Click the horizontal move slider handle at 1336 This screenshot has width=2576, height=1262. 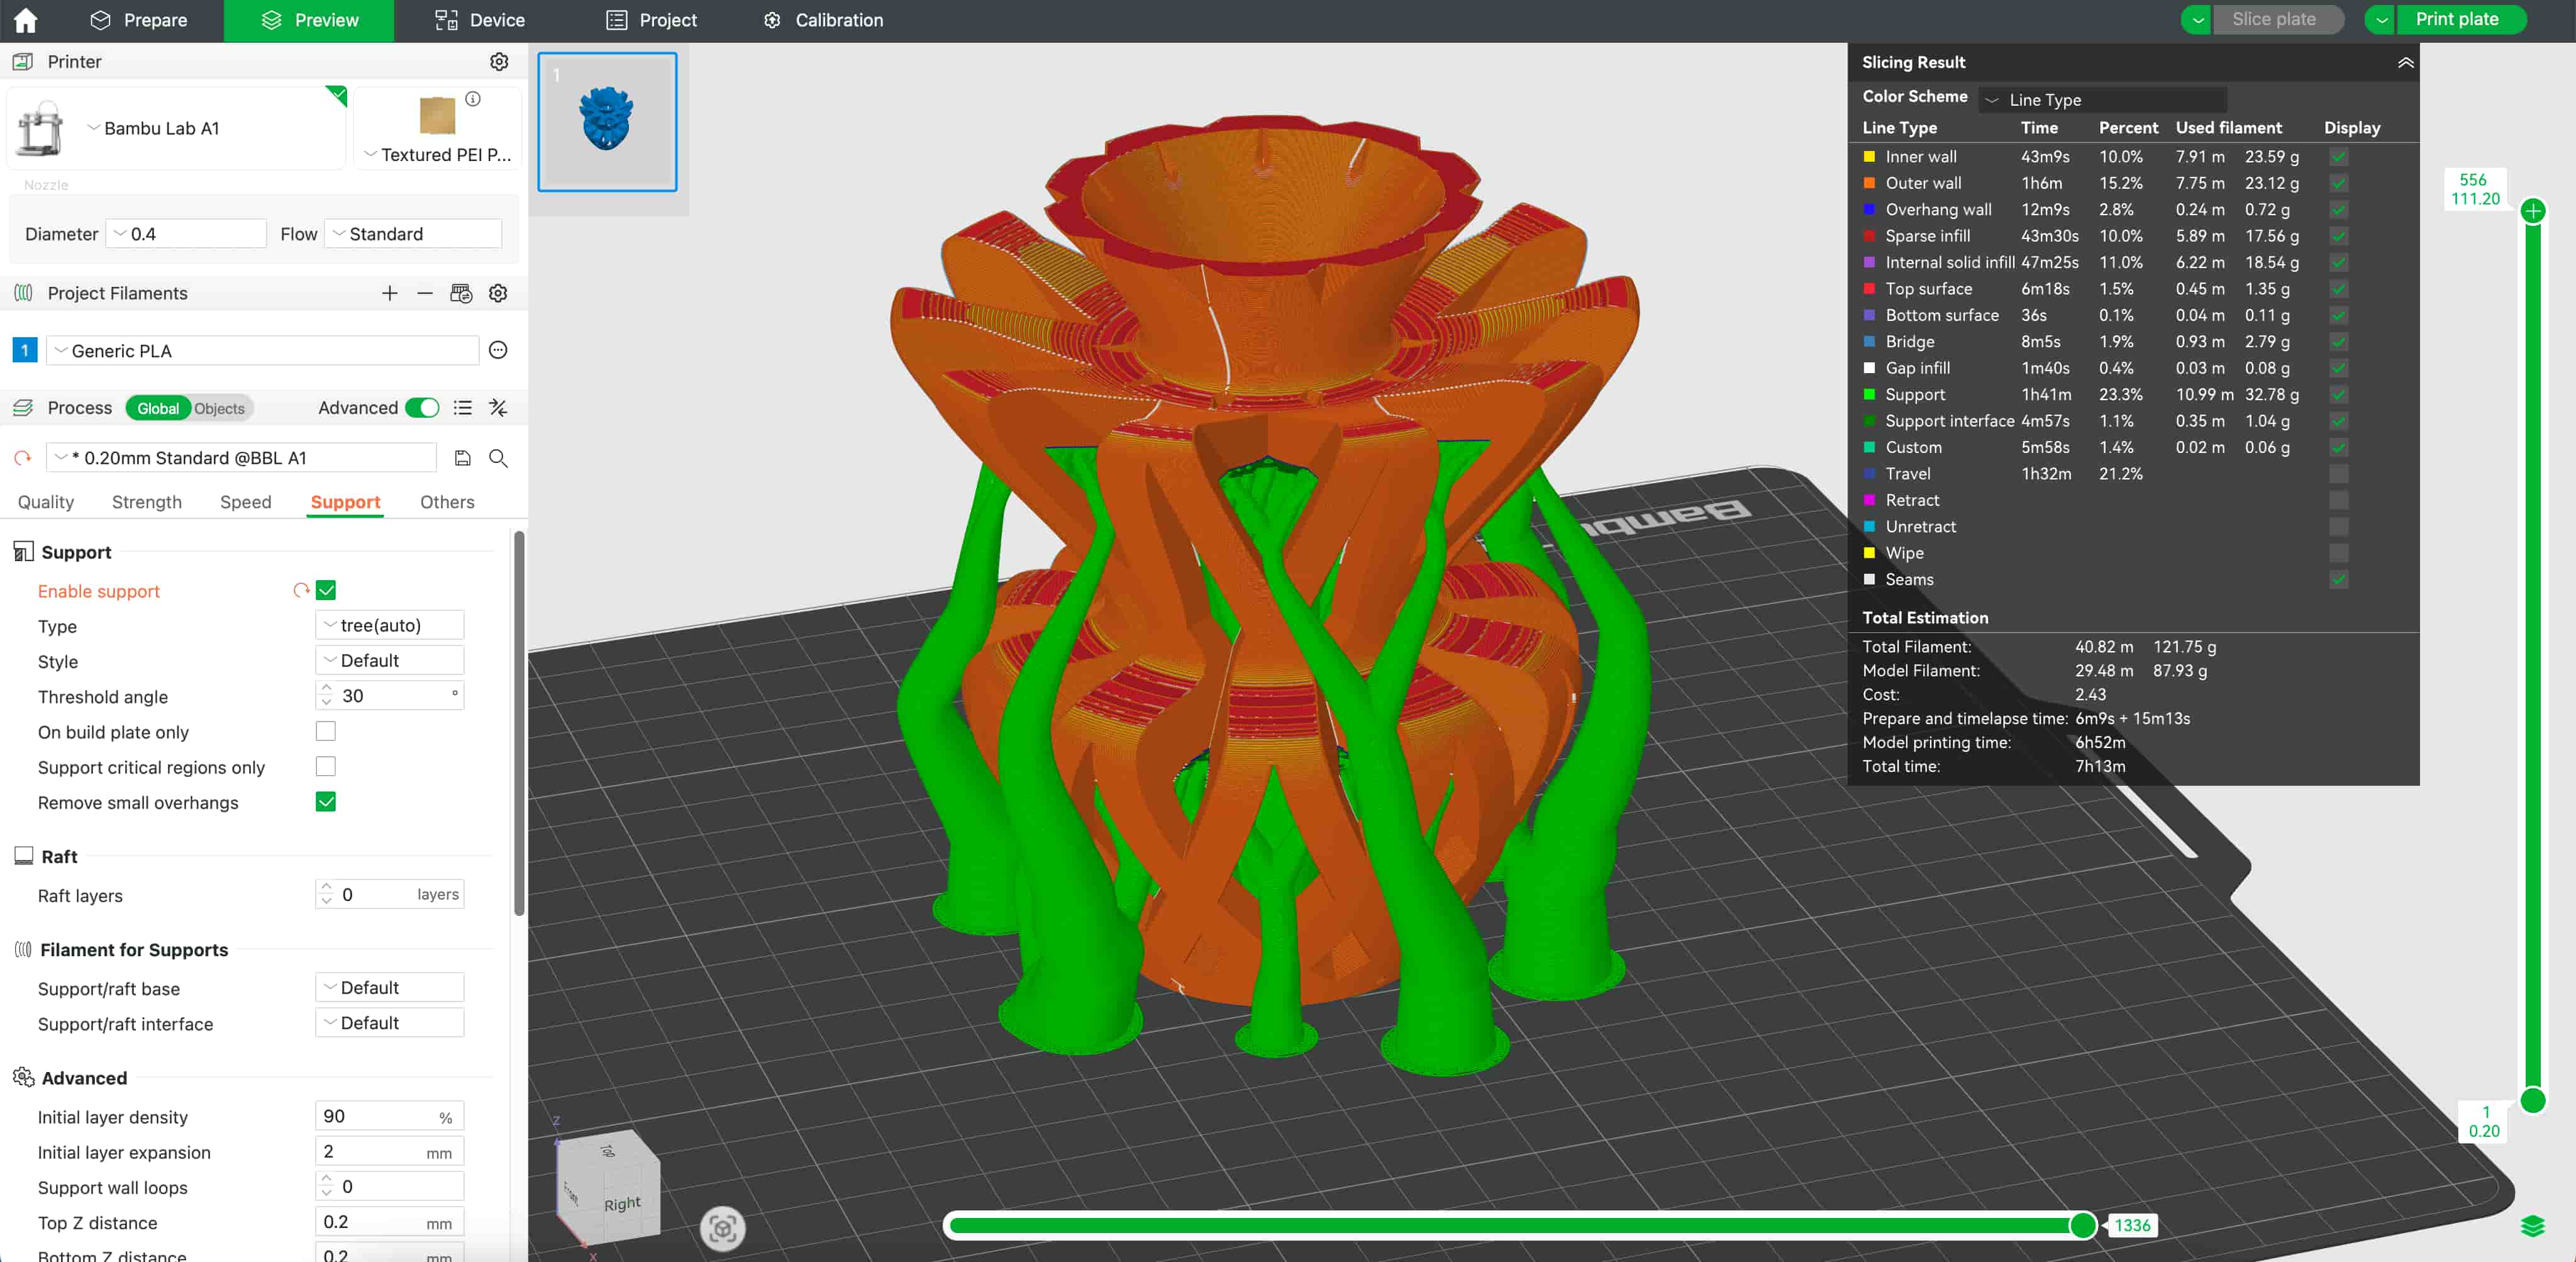2082,1226
